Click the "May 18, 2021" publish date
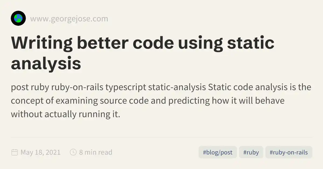323x169 pixels. click(x=40, y=152)
